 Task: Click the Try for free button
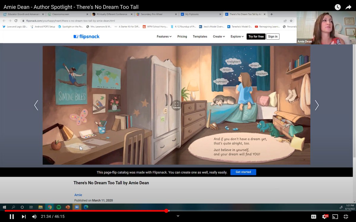point(256,36)
